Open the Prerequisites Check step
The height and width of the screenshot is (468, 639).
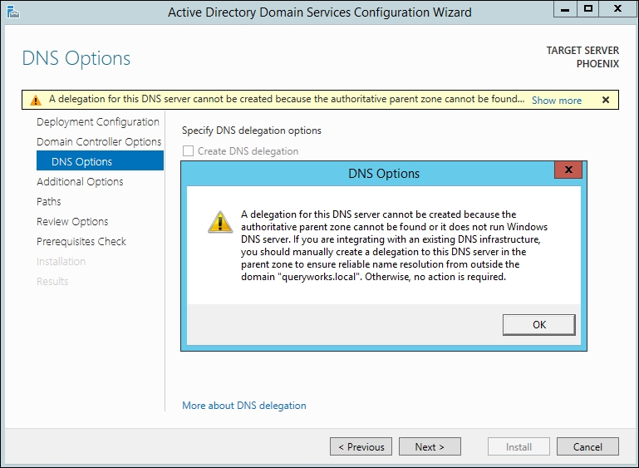click(x=81, y=241)
